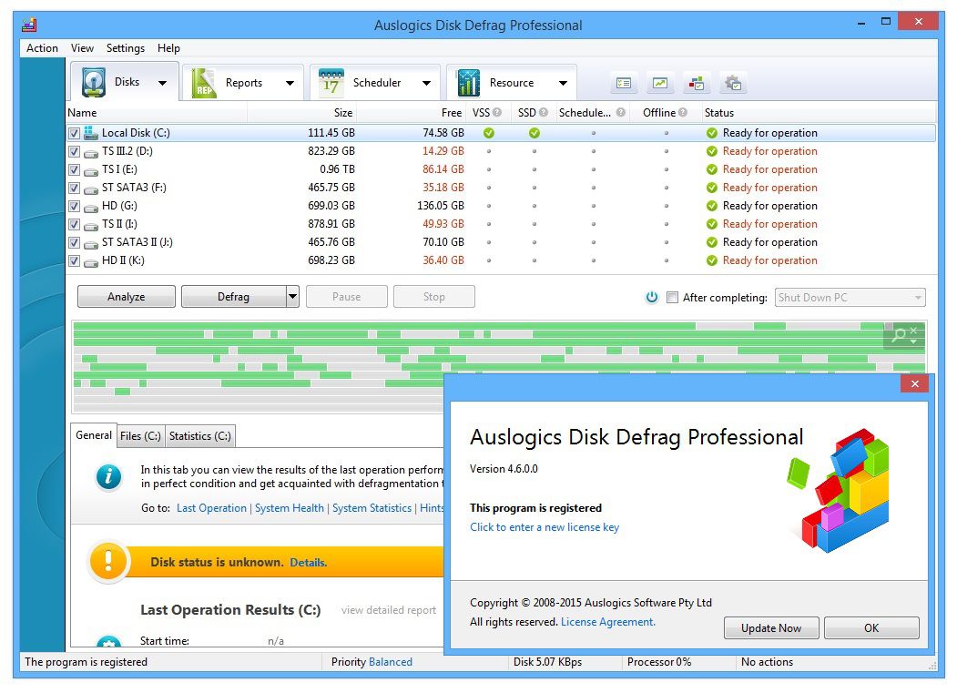Expand the Reports dropdown arrow
Screen dimensions: 957x693
pyautogui.click(x=290, y=83)
